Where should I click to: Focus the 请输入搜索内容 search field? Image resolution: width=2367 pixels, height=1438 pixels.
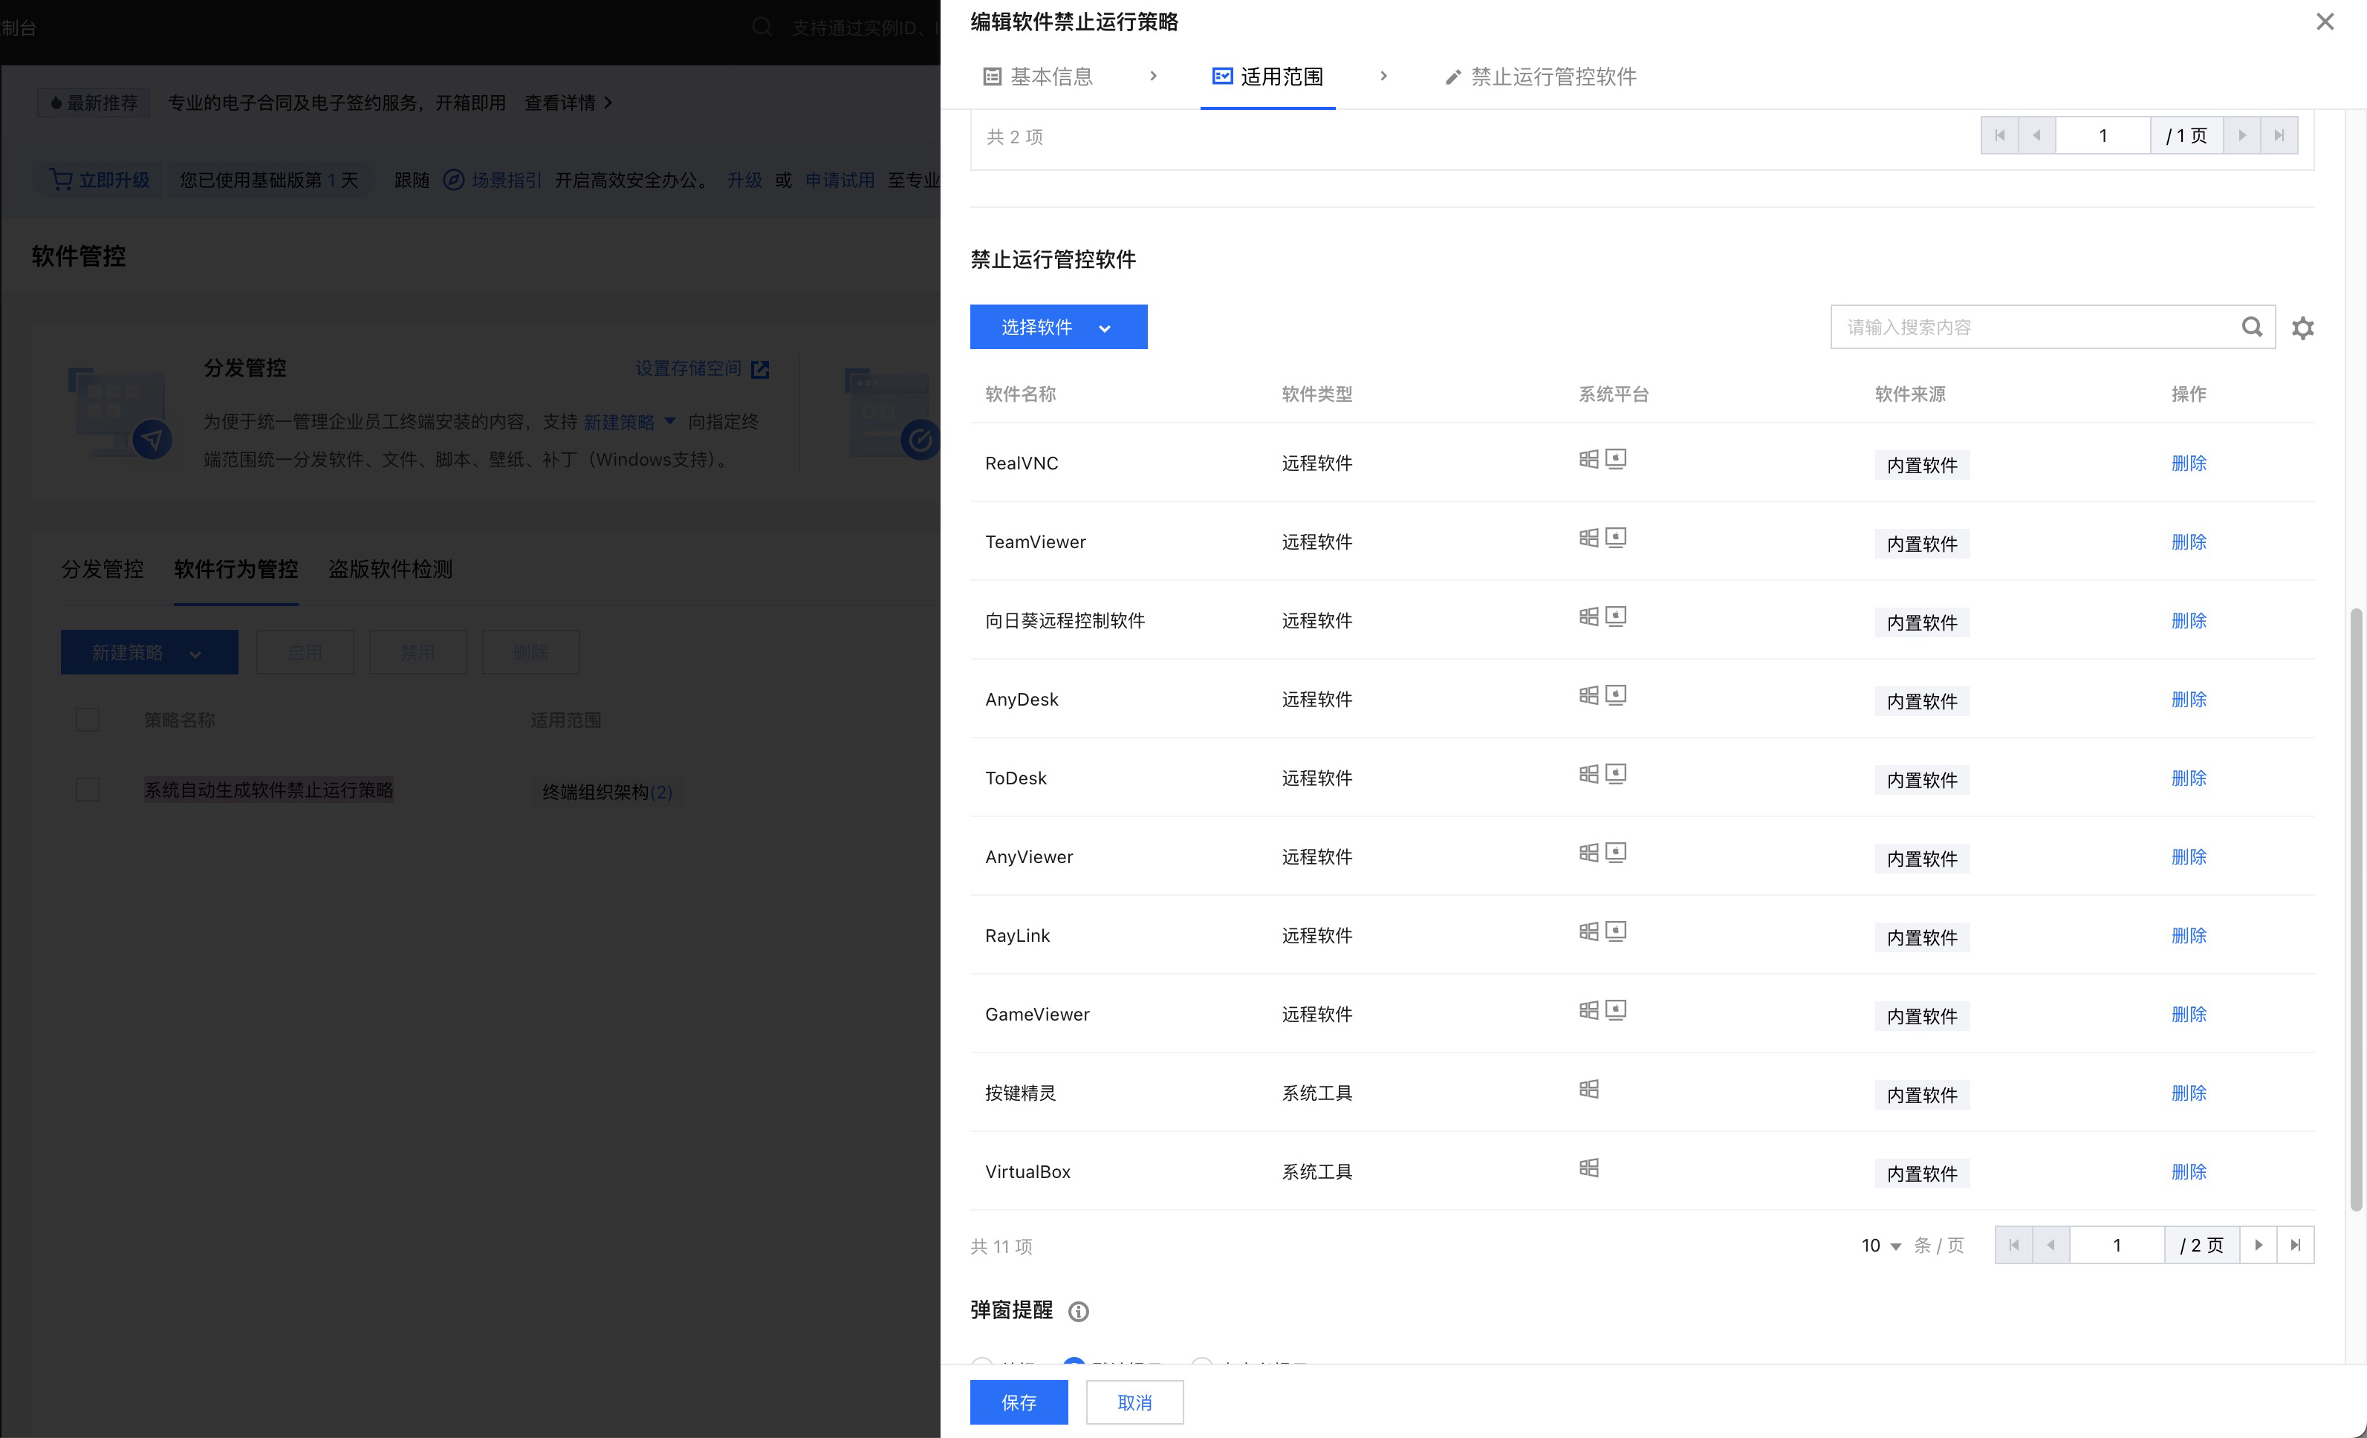[2036, 327]
